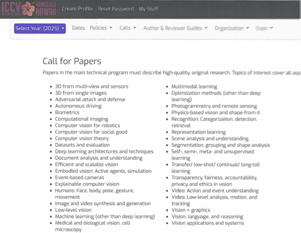Click the 'Papers in the main technical program' paragraph

click(172, 73)
